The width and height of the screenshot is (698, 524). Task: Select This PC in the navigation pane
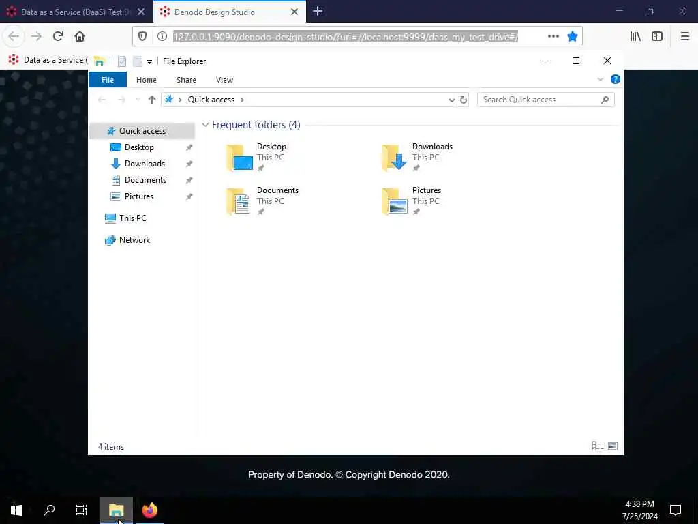[x=132, y=218]
